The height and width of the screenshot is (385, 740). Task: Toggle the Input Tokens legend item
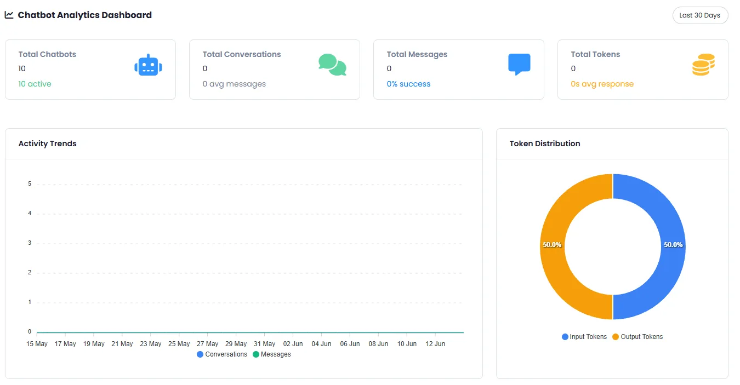(x=584, y=337)
